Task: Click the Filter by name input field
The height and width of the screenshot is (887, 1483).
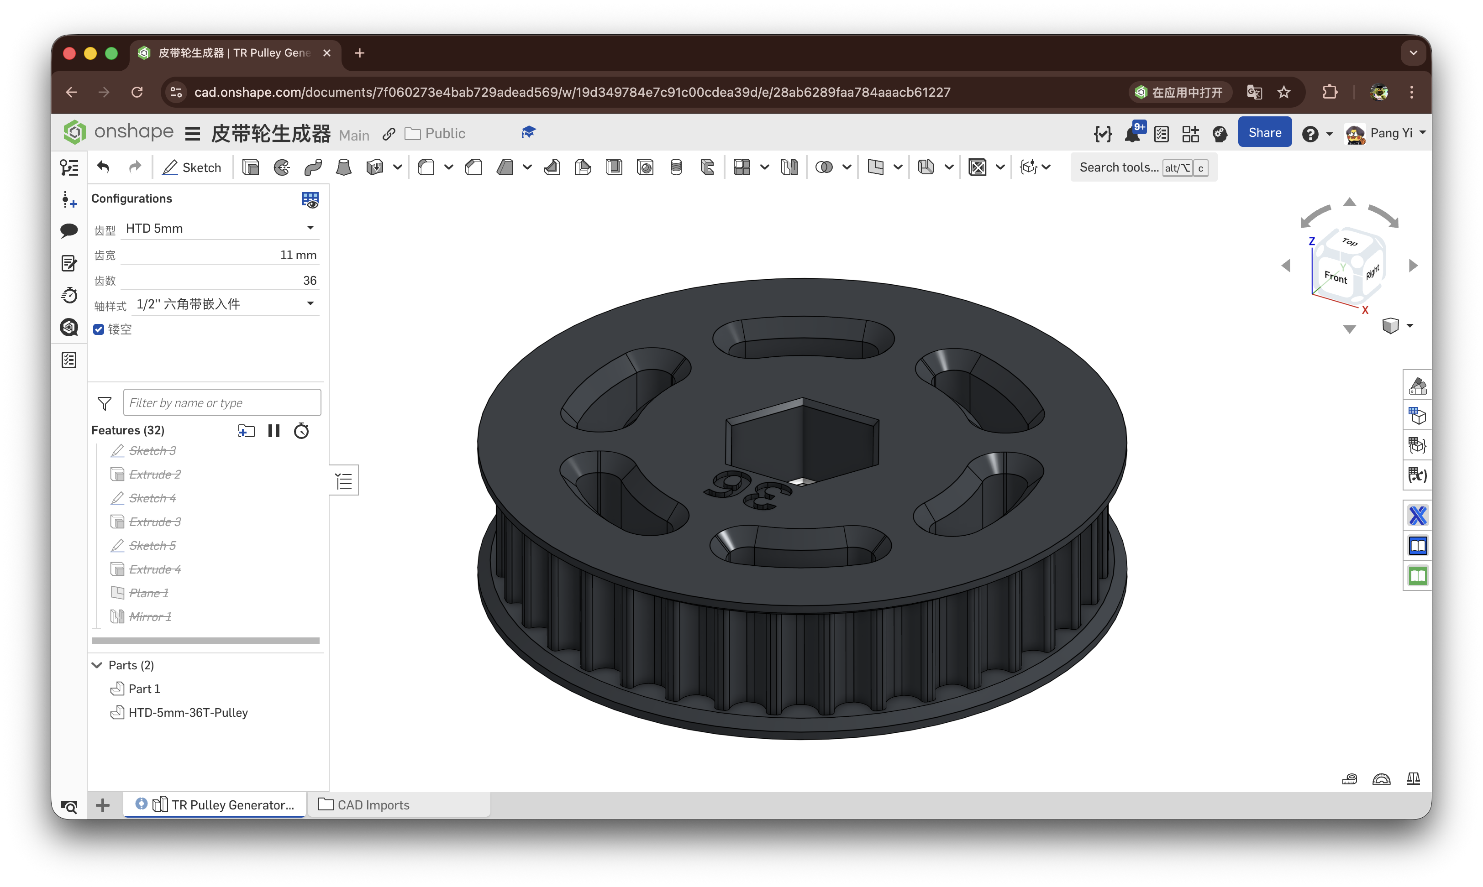Action: [222, 403]
